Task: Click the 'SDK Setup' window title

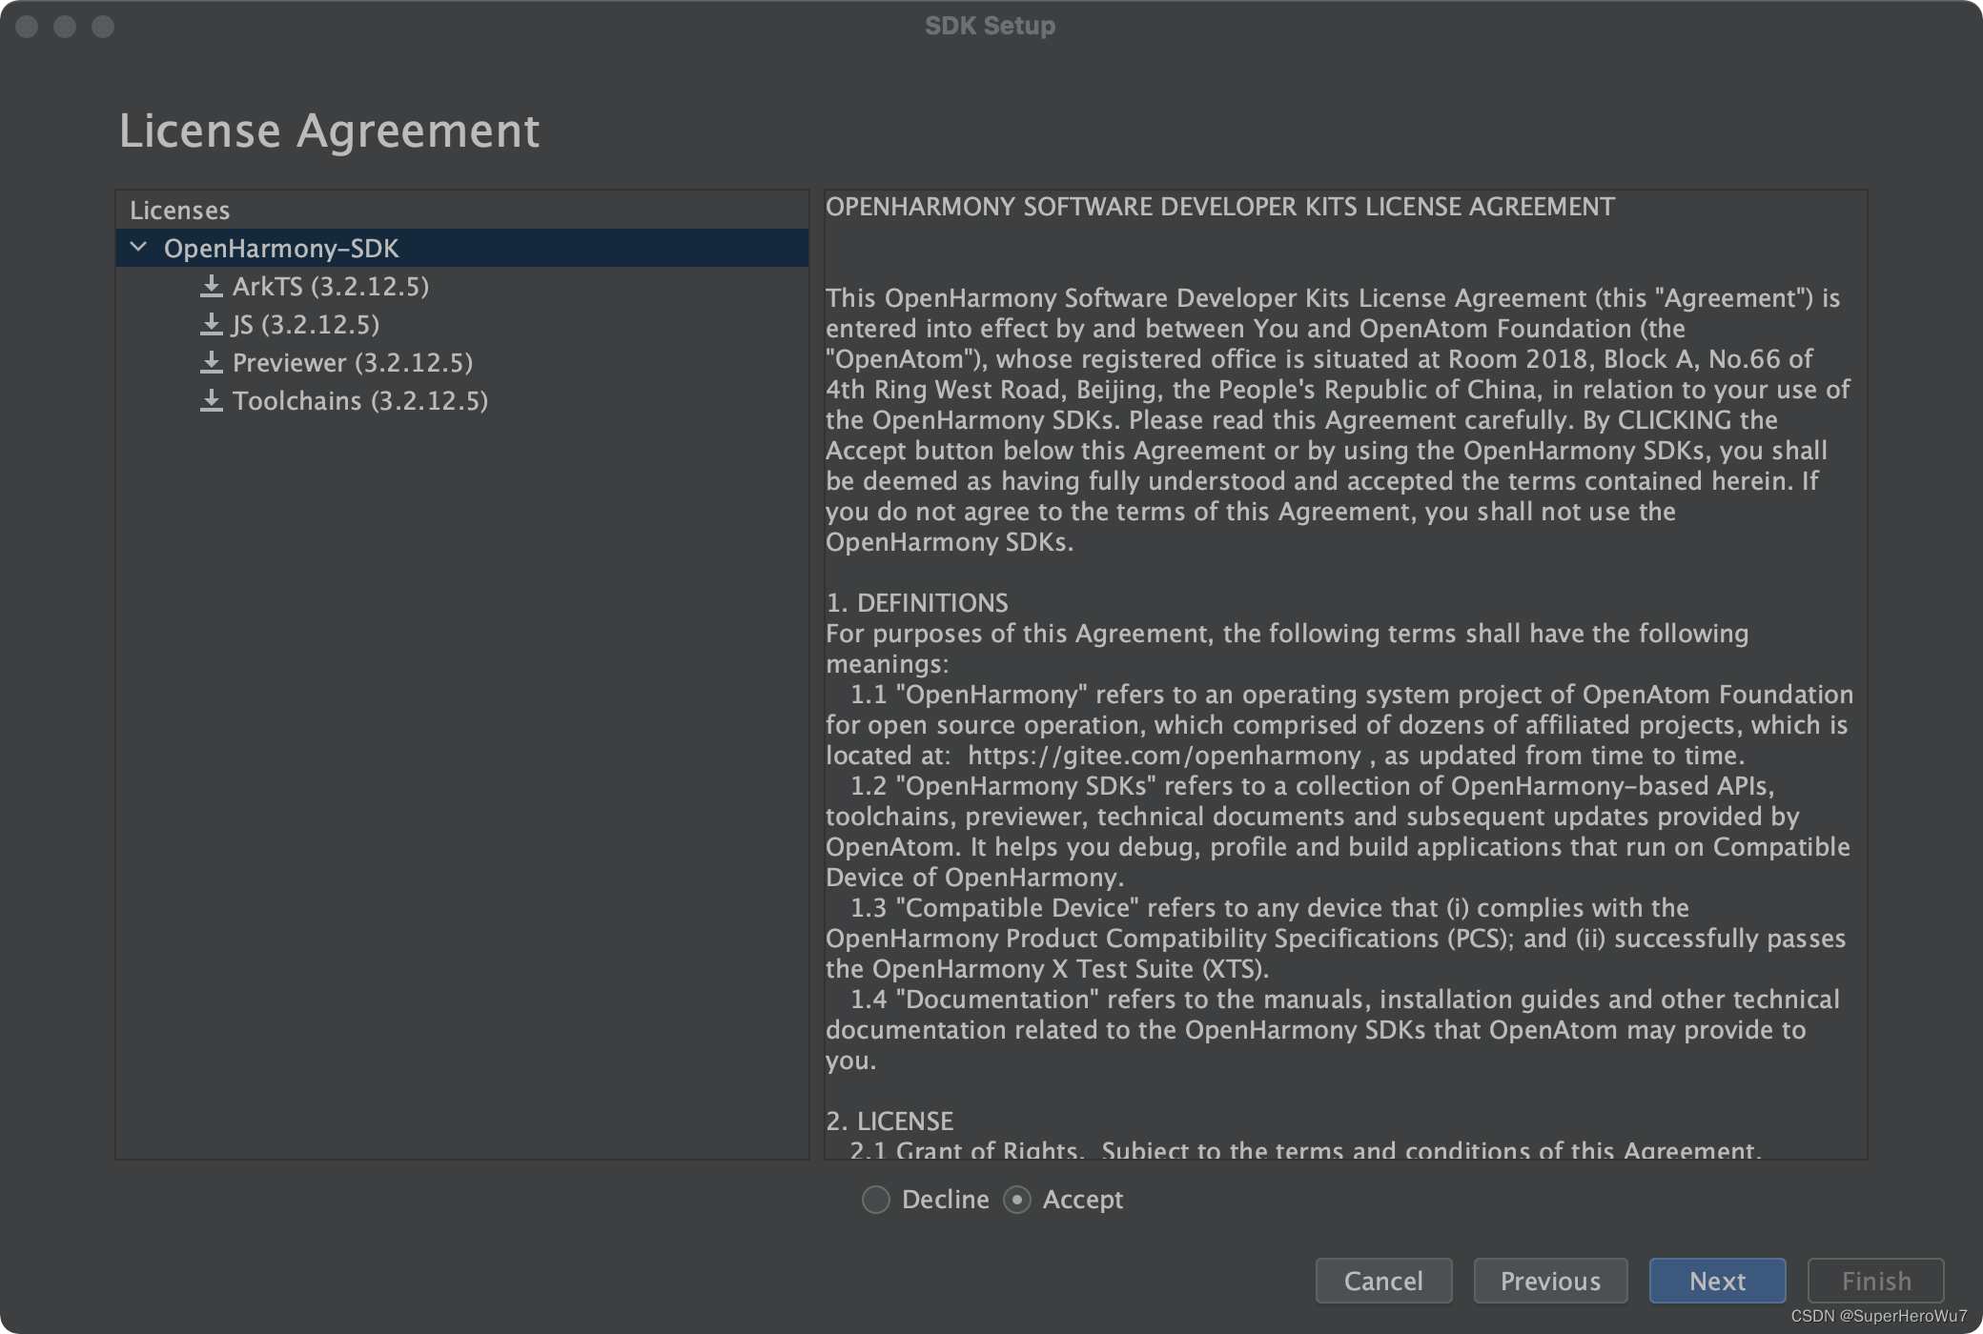Action: [991, 26]
